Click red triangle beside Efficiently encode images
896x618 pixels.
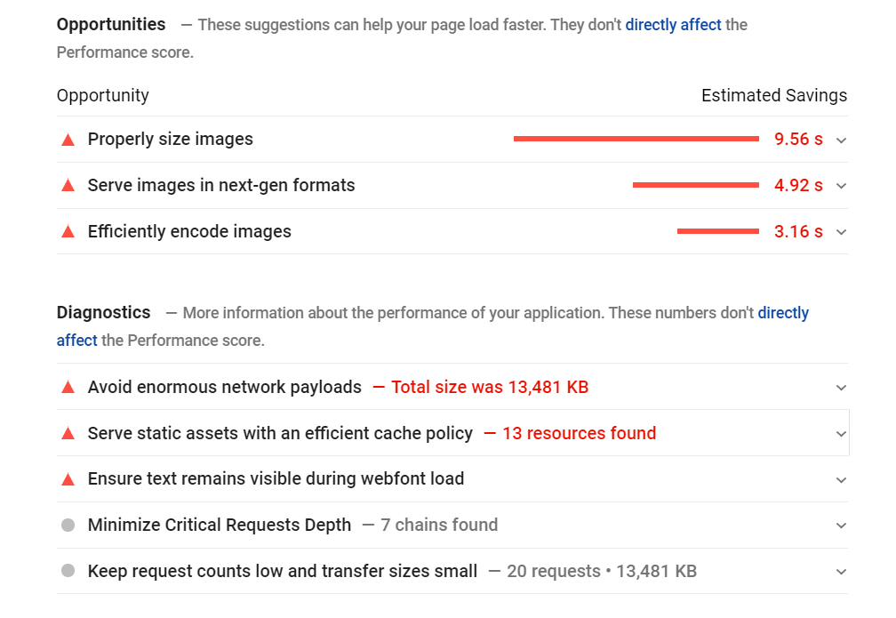68,232
